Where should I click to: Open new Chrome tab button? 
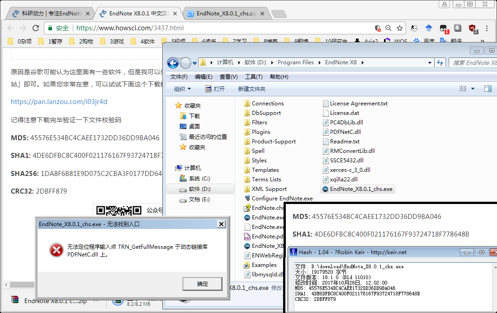tap(279, 14)
